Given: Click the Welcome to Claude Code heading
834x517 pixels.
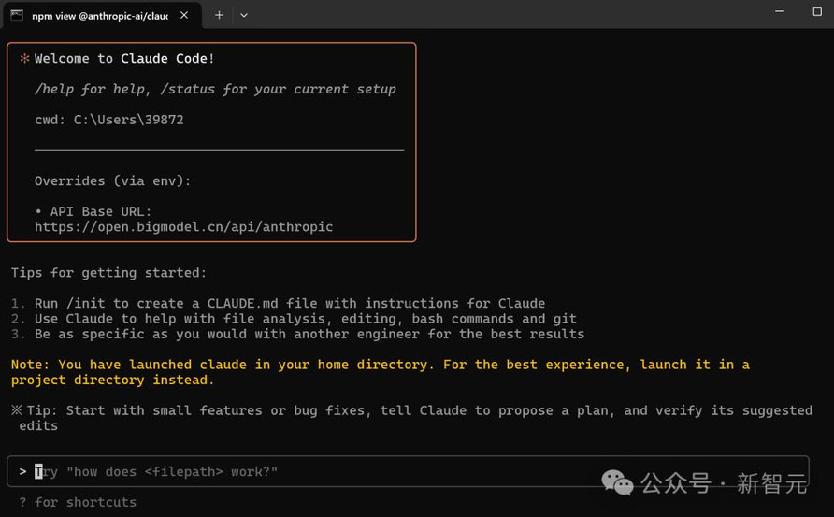Looking at the screenshot, I should pos(124,59).
